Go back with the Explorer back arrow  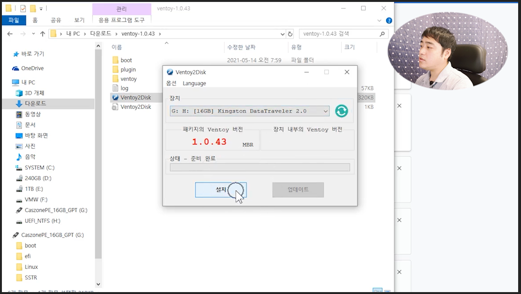pyautogui.click(x=10, y=34)
